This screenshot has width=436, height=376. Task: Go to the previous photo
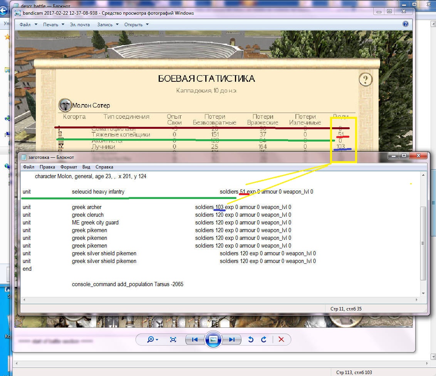[x=195, y=339]
